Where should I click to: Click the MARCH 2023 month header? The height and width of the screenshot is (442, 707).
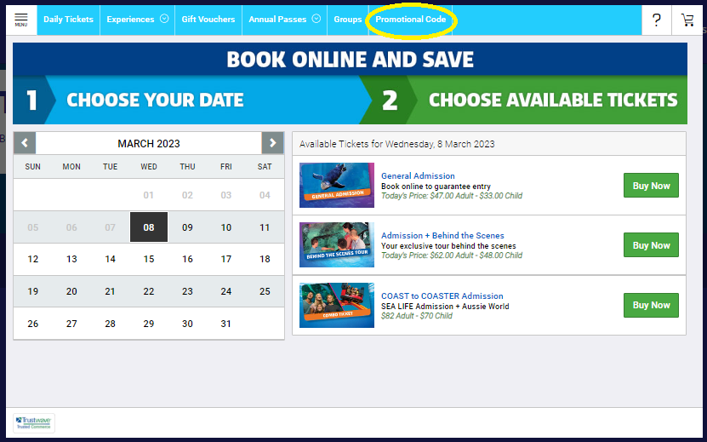tap(149, 144)
